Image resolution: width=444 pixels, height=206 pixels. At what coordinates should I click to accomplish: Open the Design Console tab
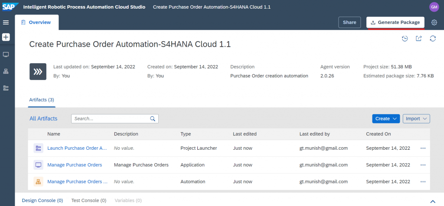(x=42, y=201)
